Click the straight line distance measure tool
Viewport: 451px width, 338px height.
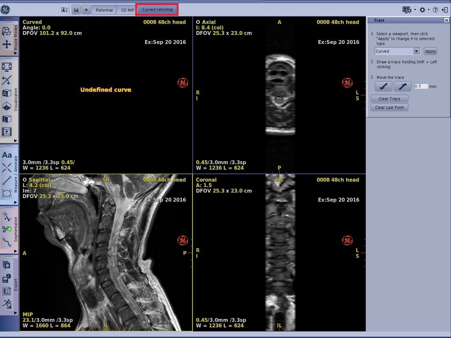tap(6, 181)
